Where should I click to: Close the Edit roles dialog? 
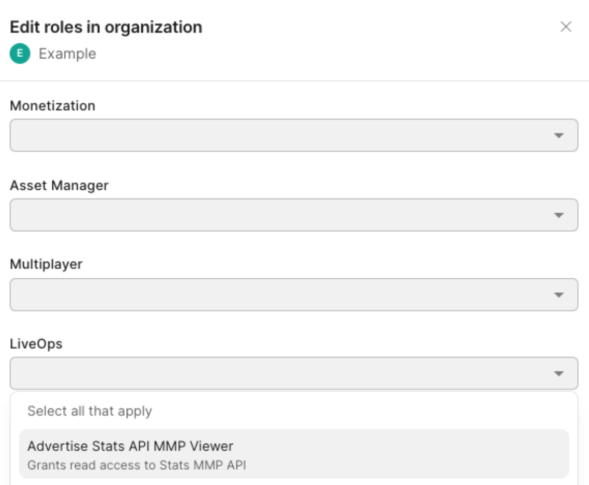(566, 27)
